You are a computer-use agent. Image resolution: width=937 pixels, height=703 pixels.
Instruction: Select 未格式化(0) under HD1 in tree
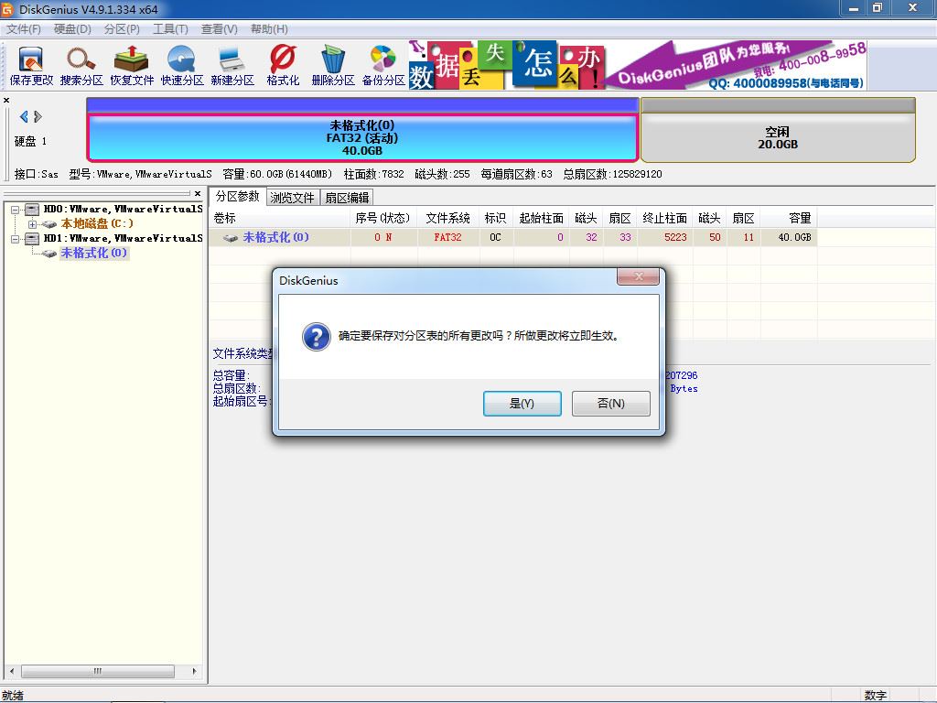pyautogui.click(x=94, y=253)
